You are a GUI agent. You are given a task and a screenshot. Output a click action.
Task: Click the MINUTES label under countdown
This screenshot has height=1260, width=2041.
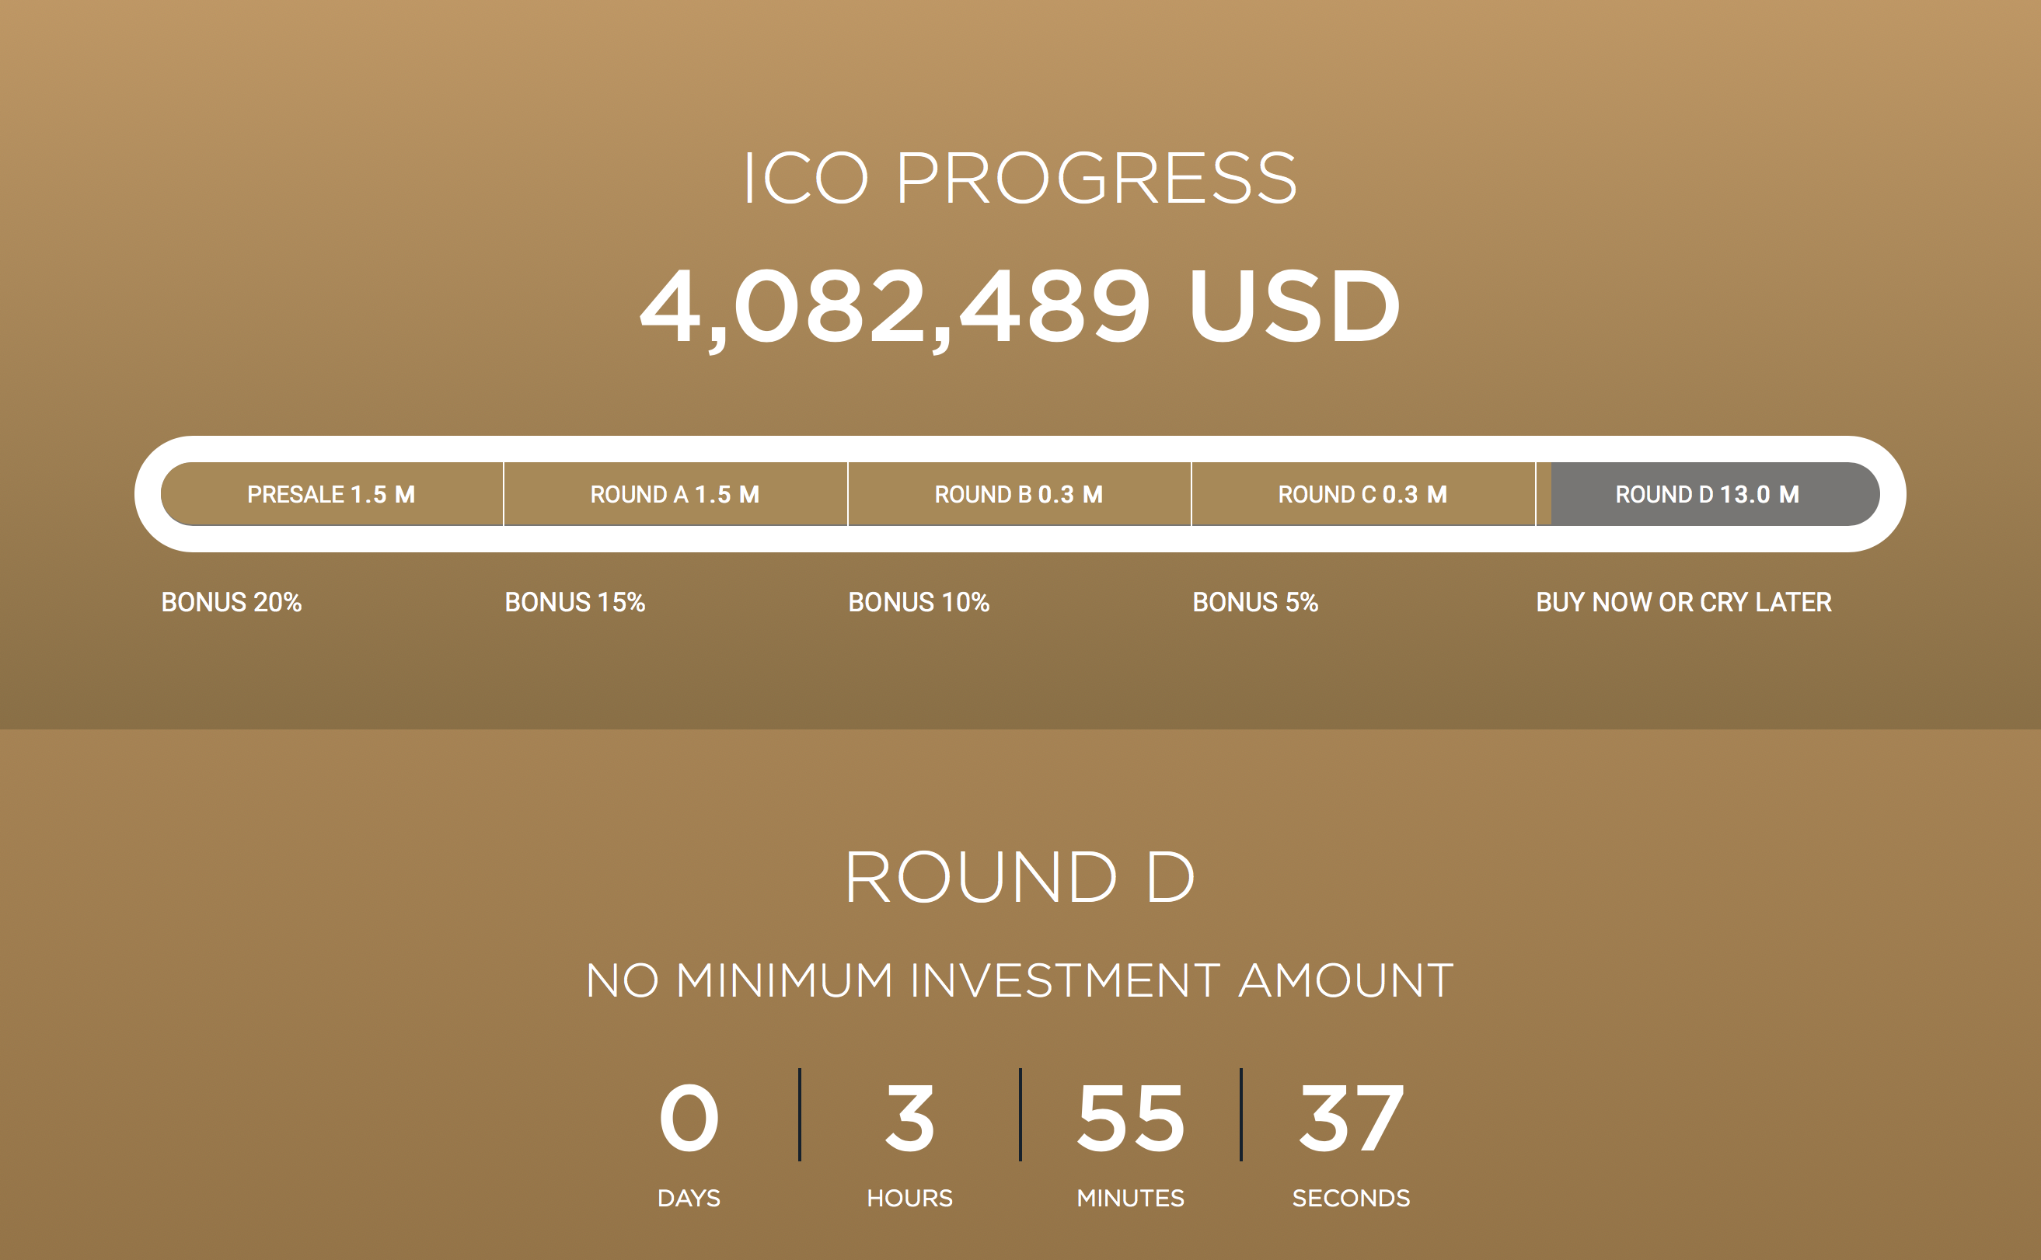click(1131, 1199)
